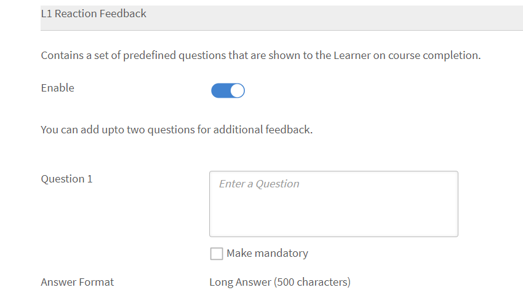This screenshot has width=523, height=290.
Task: Click the white knob of Enable switch
Action: 237,91
